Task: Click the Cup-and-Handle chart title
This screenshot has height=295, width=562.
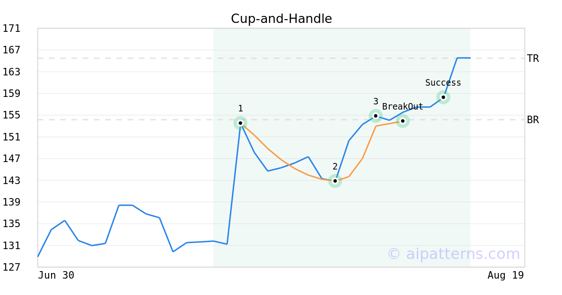Action: click(x=281, y=19)
